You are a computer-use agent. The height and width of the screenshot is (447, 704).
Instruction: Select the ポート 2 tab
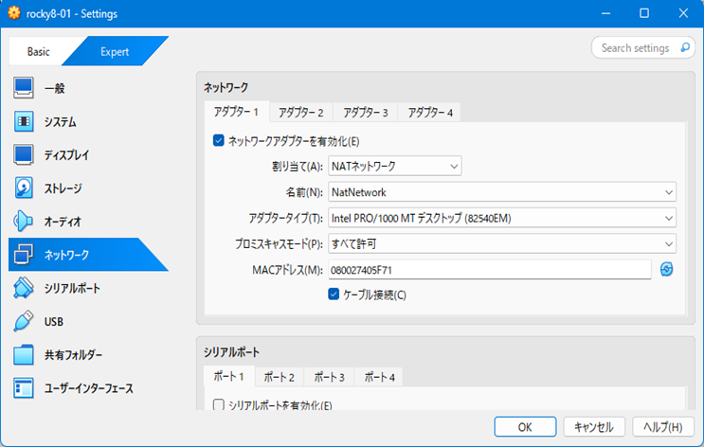pyautogui.click(x=280, y=377)
